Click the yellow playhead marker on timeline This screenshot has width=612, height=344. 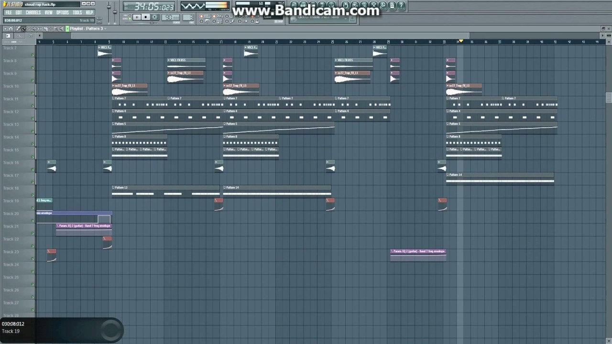[461, 42]
